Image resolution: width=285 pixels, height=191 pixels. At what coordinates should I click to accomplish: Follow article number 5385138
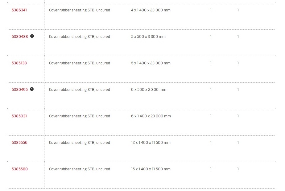pyautogui.click(x=19, y=63)
